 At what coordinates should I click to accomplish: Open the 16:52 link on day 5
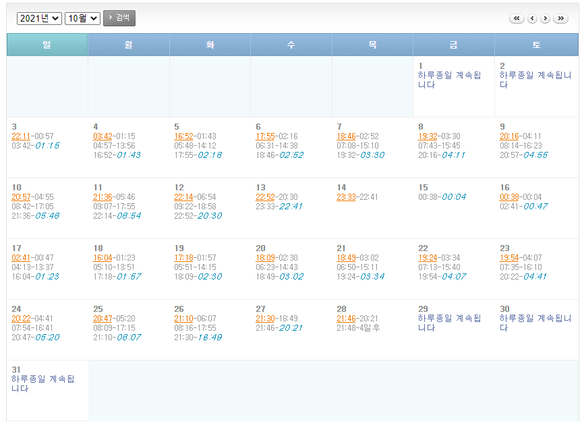pos(183,136)
